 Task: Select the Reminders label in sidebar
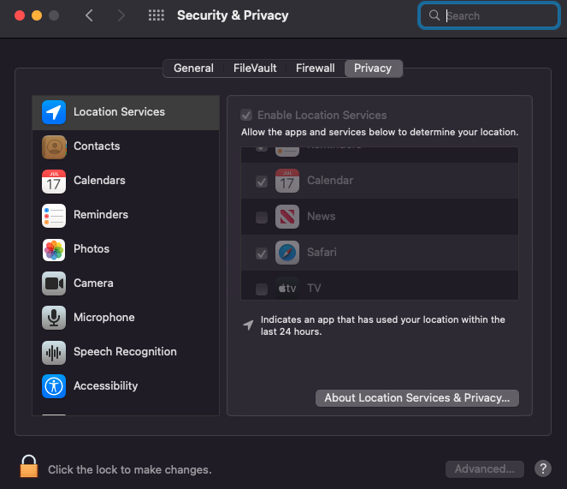pyautogui.click(x=101, y=214)
